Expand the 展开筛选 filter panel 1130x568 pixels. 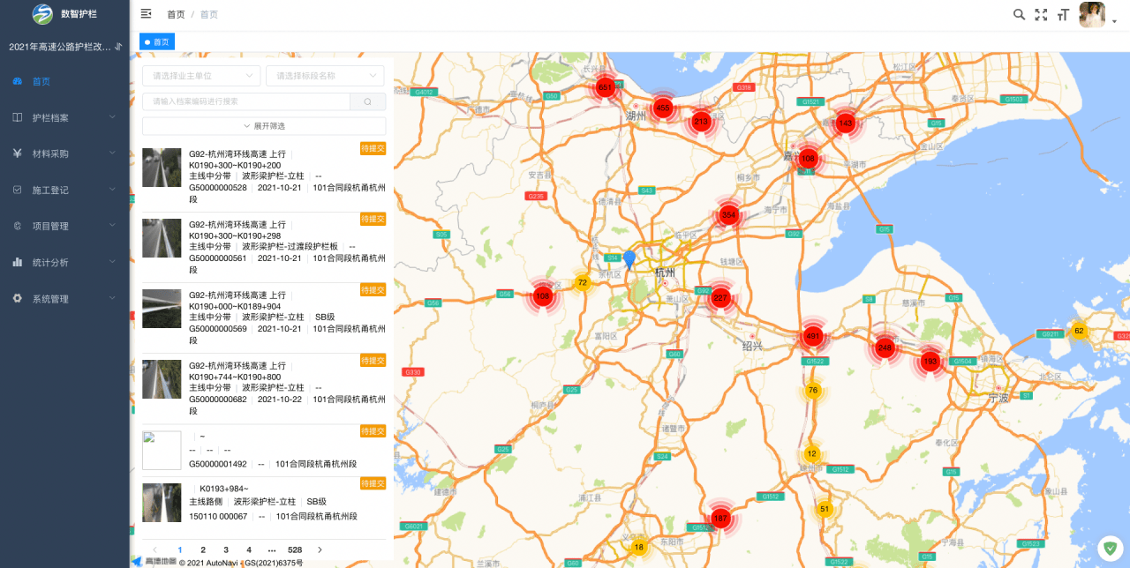(264, 126)
